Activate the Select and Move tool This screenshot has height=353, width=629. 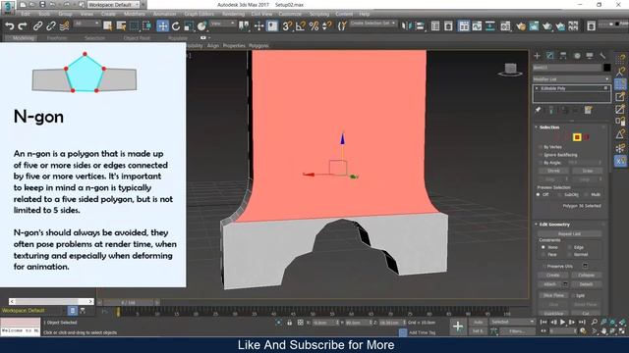click(x=162, y=26)
